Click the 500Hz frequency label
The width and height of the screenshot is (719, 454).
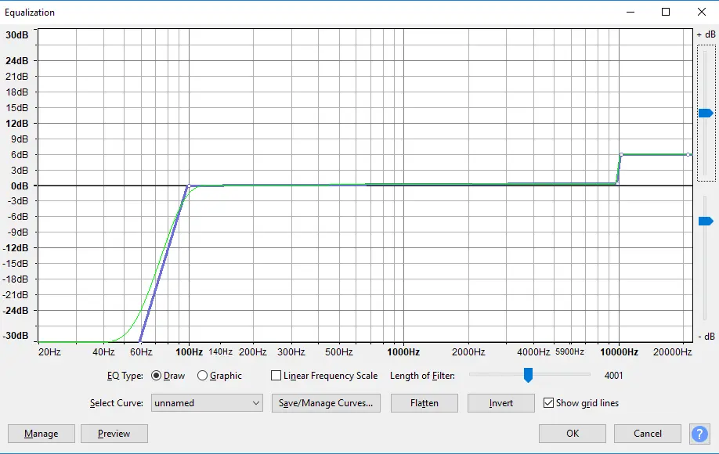coord(339,351)
